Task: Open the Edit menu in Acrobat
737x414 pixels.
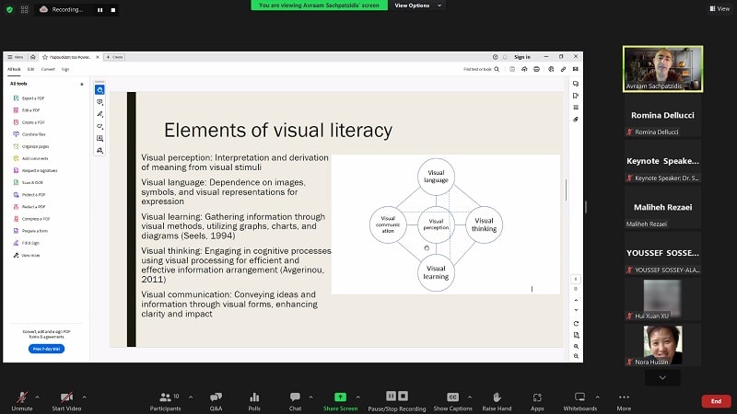Action: pos(30,69)
